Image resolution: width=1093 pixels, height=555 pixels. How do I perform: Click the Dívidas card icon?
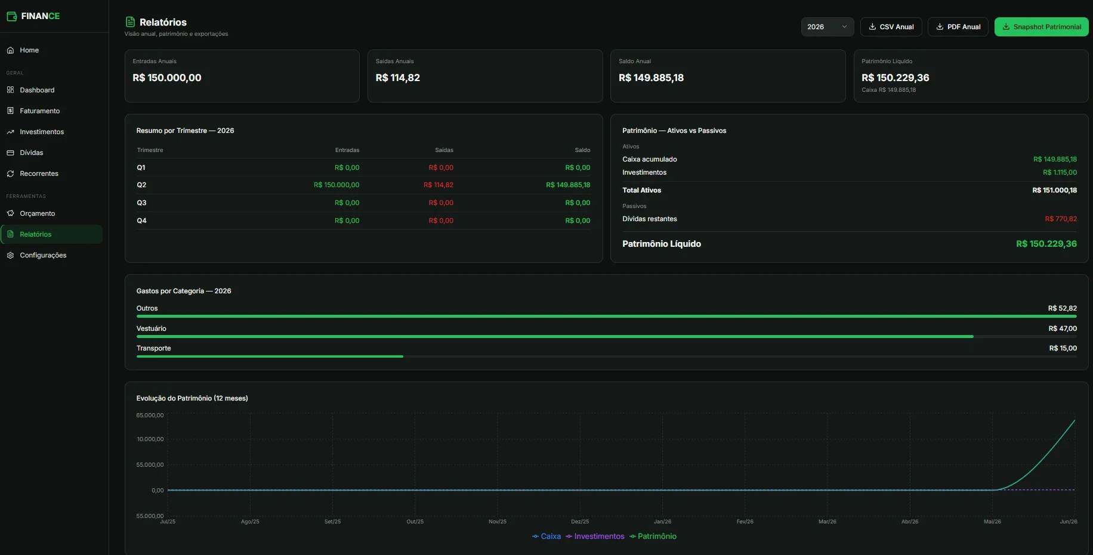(10, 153)
